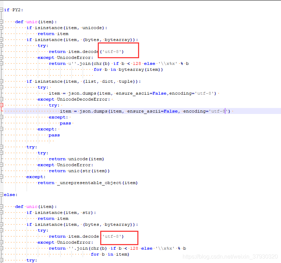Click 'unicode' inside isinstance(item, unicode)

92,28
